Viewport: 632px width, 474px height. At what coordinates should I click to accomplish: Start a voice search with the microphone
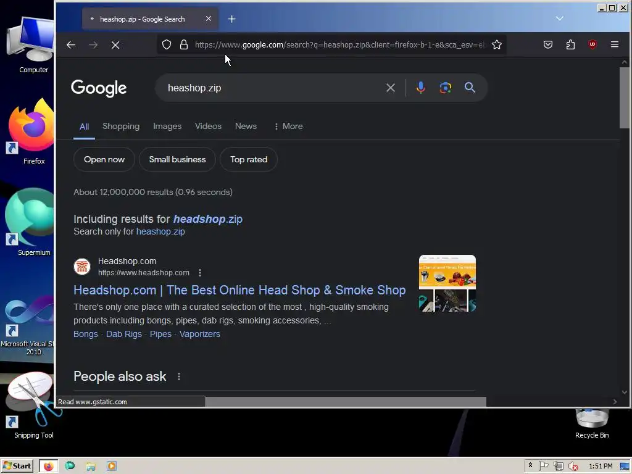pyautogui.click(x=420, y=88)
